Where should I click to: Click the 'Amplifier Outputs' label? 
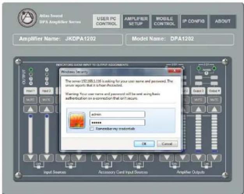tap(191, 172)
